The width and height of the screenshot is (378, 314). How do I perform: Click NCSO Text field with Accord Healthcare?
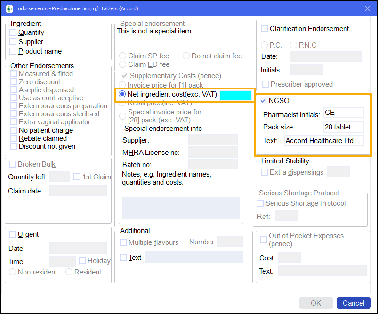[x=324, y=141]
